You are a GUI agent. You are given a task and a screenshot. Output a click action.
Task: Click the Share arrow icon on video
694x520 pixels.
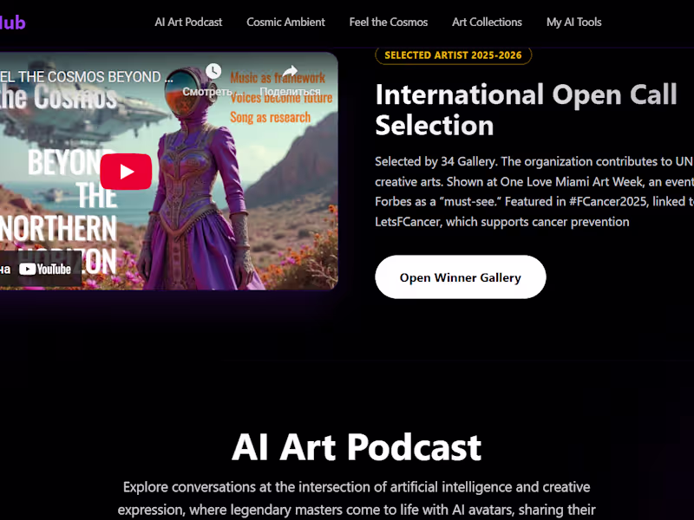[290, 71]
